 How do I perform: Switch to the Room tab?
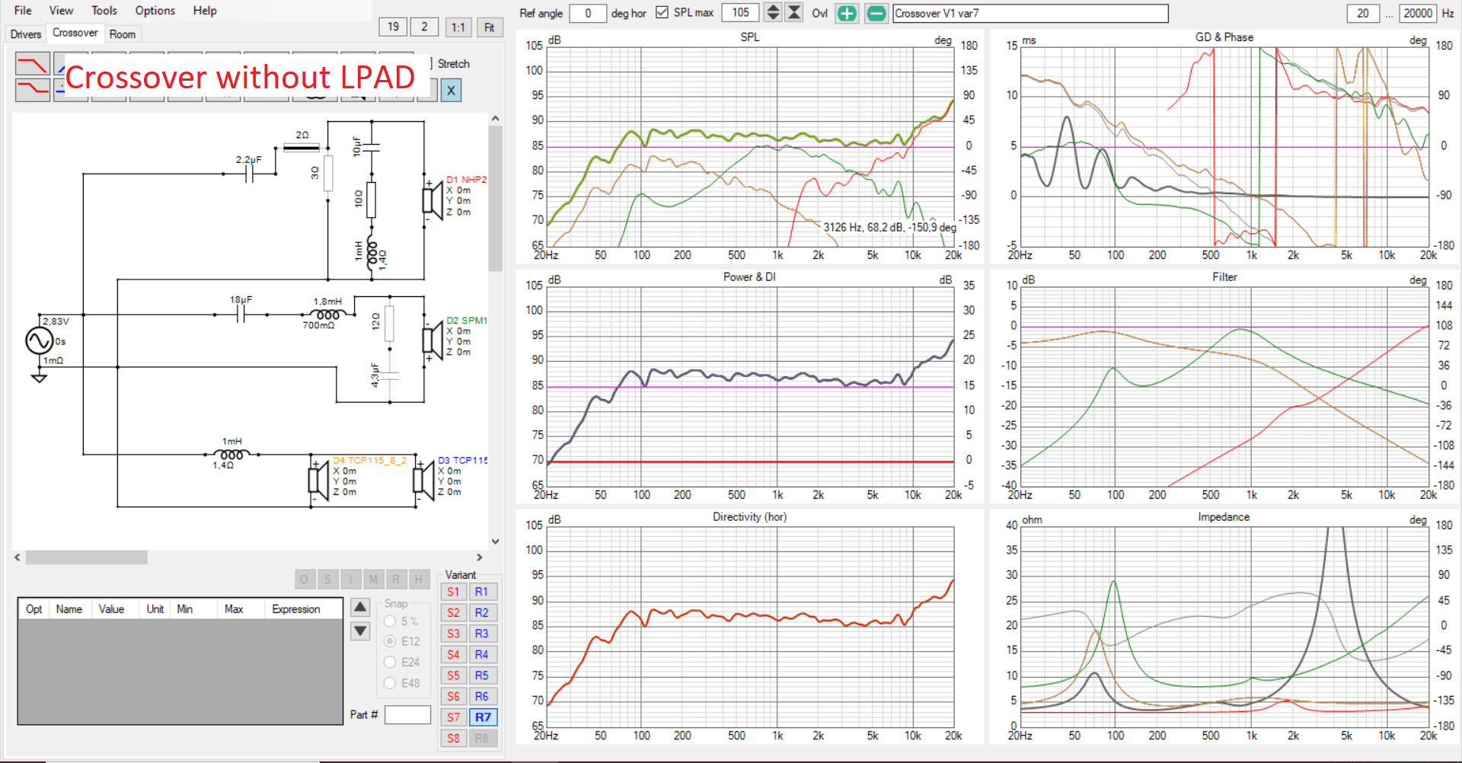point(122,34)
